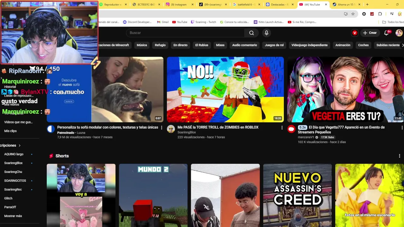
Task: Select the Música filter chip
Action: tap(142, 45)
